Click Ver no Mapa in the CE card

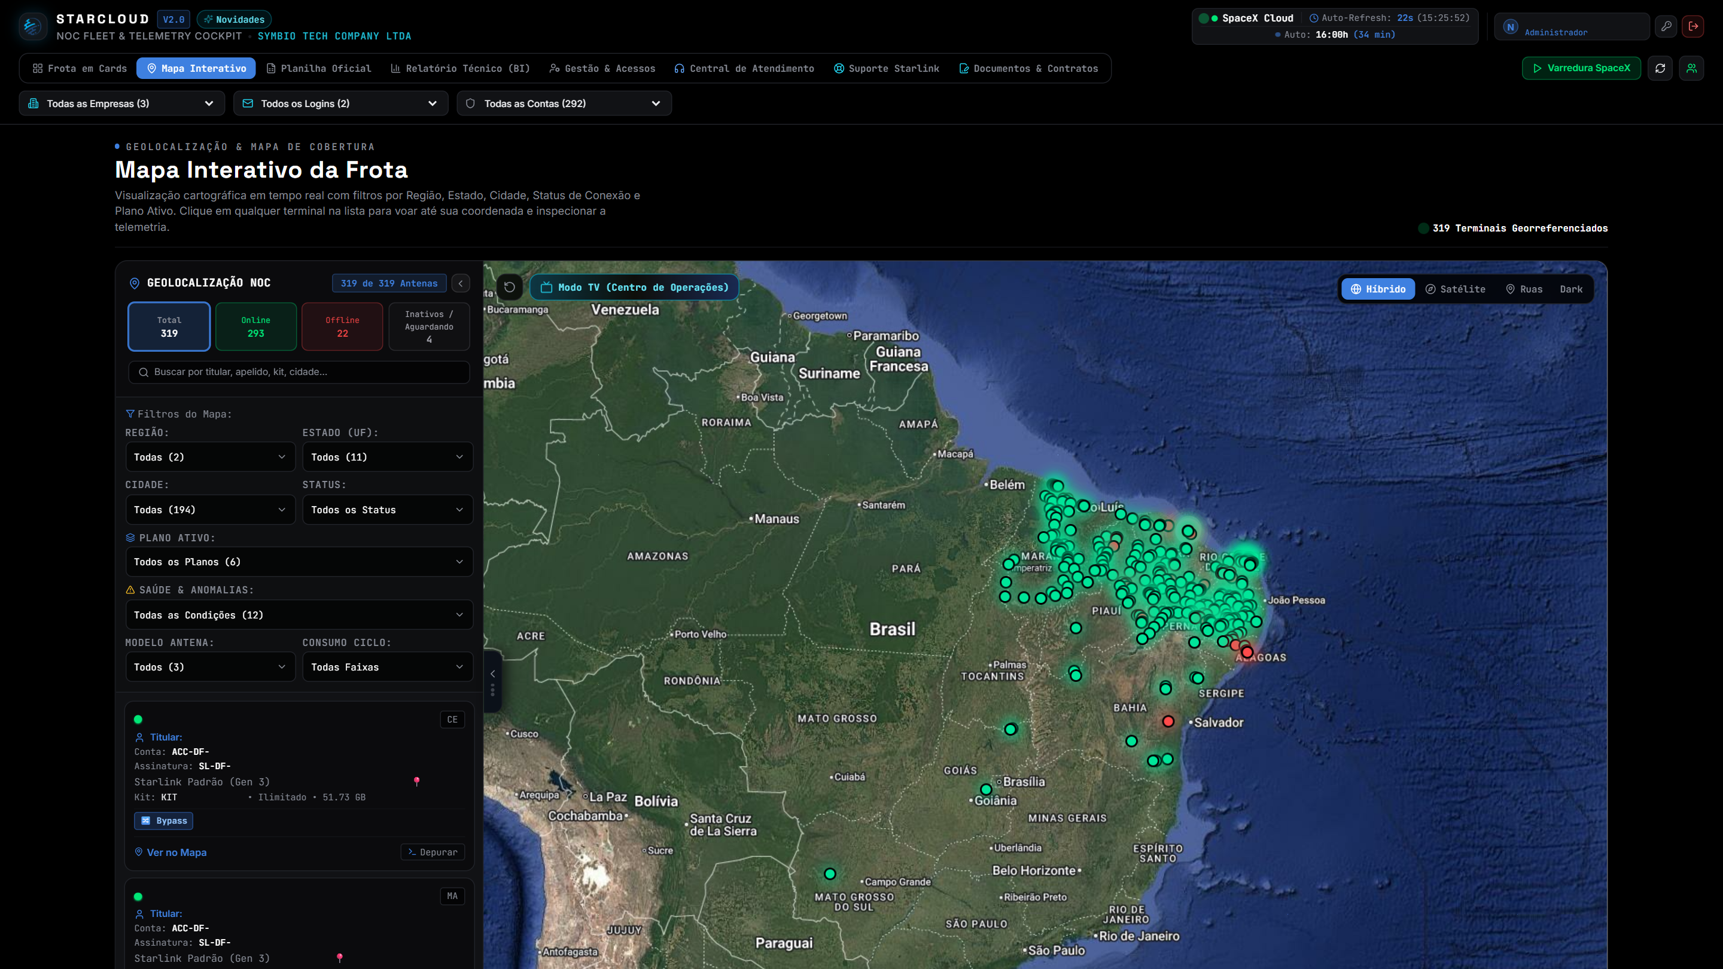(171, 852)
